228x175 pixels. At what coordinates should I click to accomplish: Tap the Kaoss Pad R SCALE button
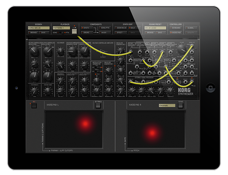tap(180, 106)
